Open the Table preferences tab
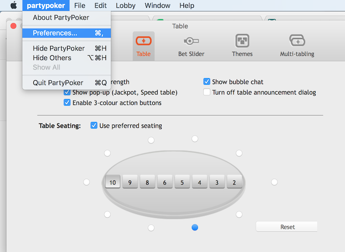 144,46
